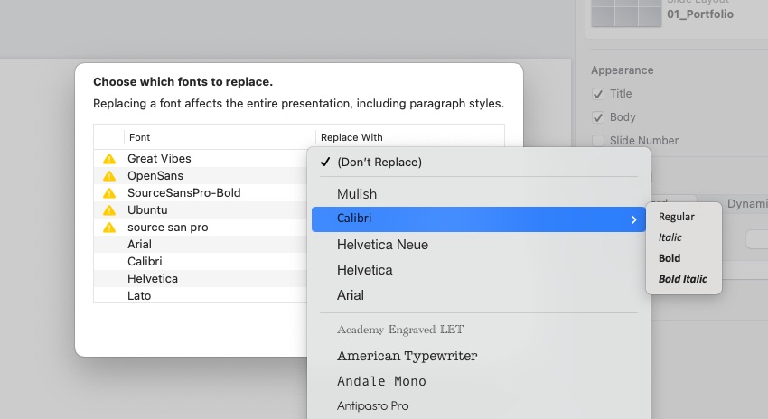Select the Lato font row
Image resolution: width=768 pixels, height=419 pixels.
point(201,294)
